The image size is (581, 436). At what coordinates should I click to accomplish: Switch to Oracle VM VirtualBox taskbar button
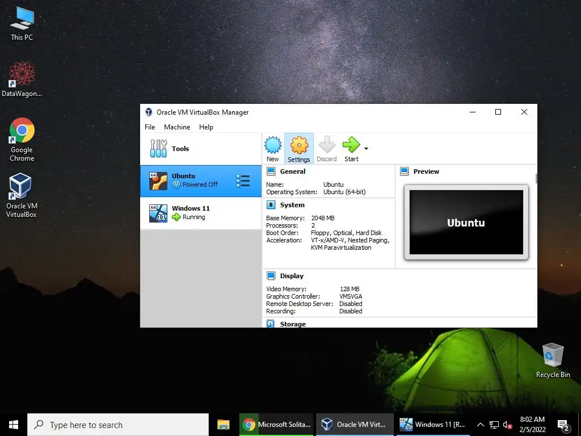pyautogui.click(x=354, y=425)
